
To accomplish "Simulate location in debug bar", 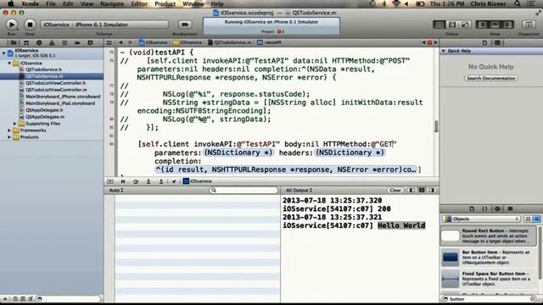I will pos(174,181).
